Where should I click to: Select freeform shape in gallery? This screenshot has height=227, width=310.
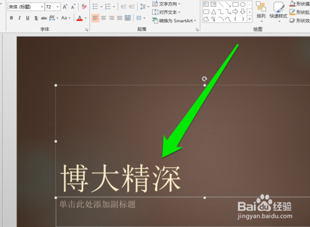(x=206, y=19)
